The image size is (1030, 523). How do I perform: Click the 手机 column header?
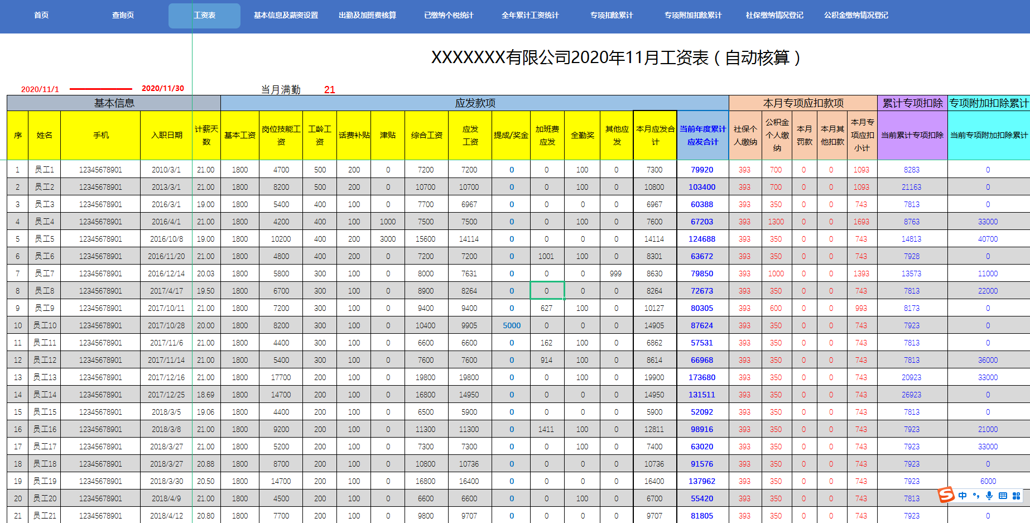coord(101,135)
